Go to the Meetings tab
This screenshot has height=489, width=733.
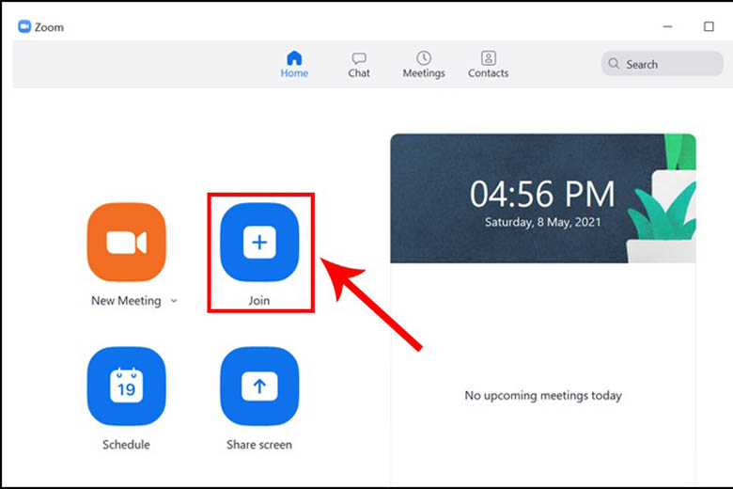pyautogui.click(x=424, y=65)
